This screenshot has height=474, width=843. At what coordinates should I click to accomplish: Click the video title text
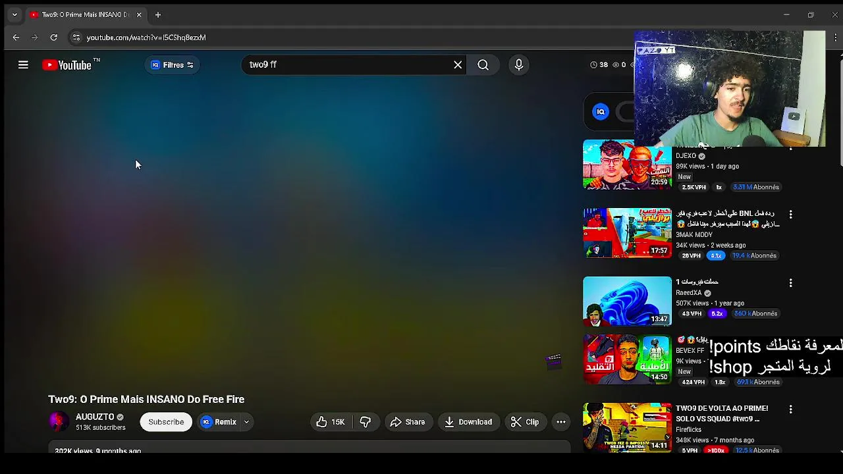(146, 399)
